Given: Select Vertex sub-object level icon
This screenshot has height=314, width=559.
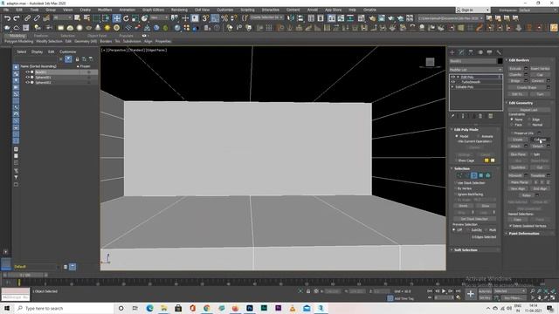Looking at the screenshot, I should (x=460, y=175).
